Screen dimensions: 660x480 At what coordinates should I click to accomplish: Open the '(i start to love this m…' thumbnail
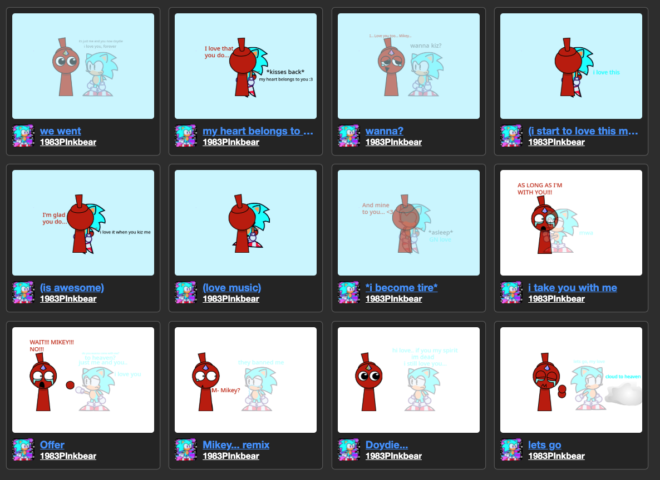[571, 66]
